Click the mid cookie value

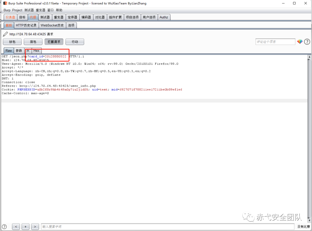coord(151,90)
